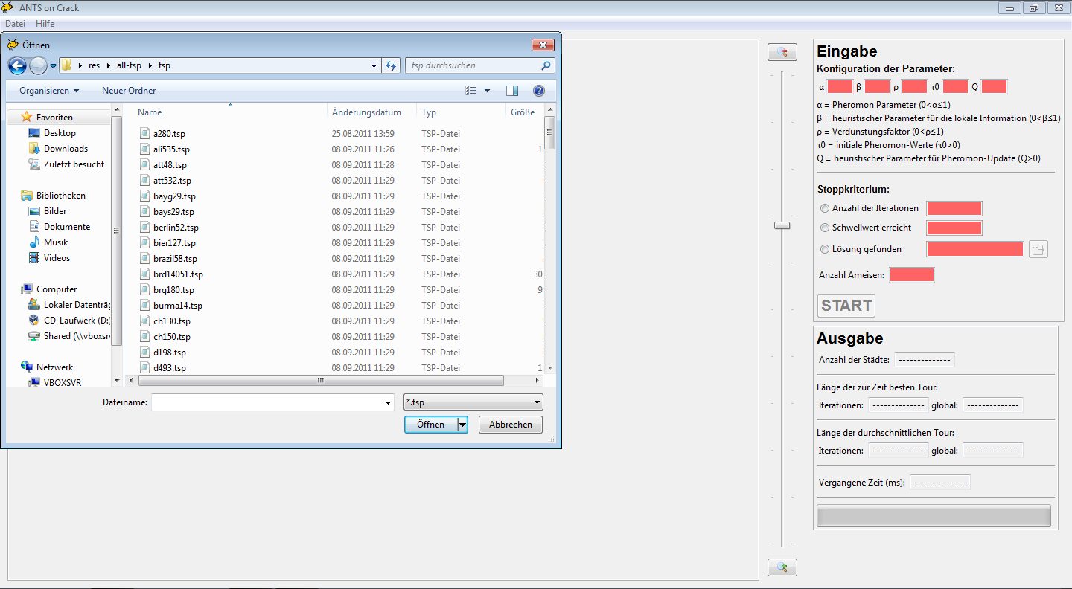The height and width of the screenshot is (589, 1072).
Task: Click the blue help question mark icon
Action: point(539,91)
